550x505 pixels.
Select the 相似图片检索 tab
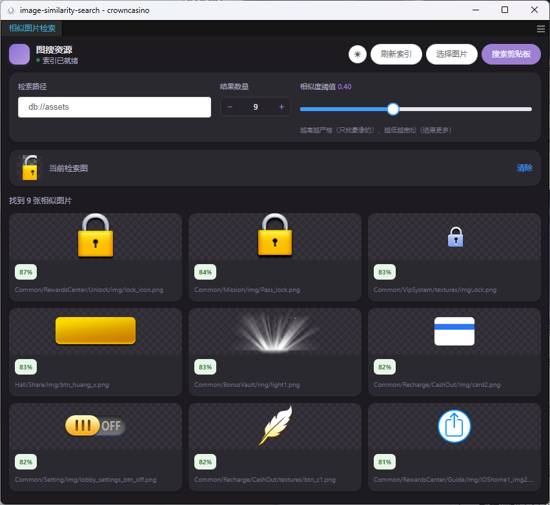tap(32, 28)
